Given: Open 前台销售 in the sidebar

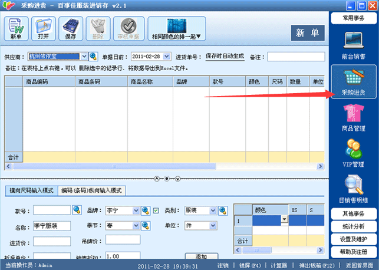Looking at the screenshot, I should (x=354, y=45).
